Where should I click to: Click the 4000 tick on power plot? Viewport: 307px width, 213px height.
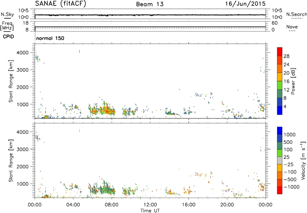[x=23, y=53]
